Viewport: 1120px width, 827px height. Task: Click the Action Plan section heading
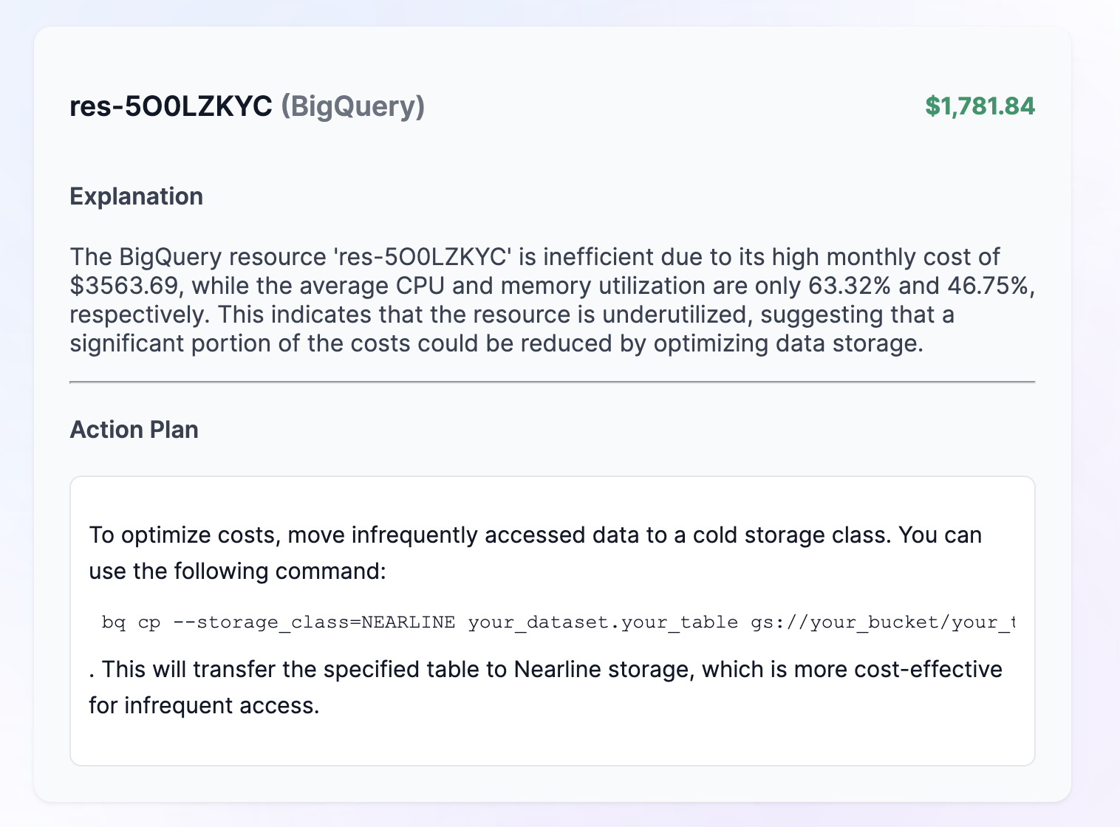(134, 430)
